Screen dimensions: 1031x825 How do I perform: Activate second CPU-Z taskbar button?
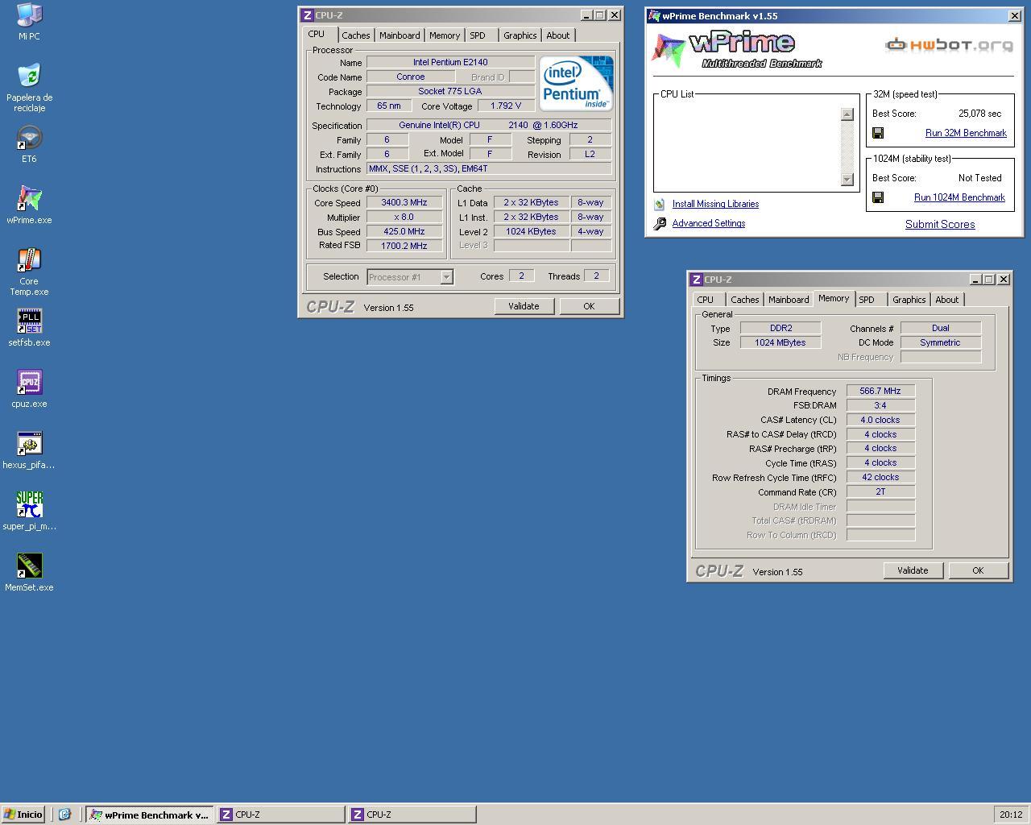click(412, 815)
